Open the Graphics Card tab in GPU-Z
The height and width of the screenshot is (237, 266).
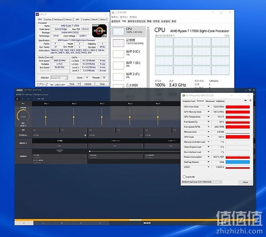point(189,101)
